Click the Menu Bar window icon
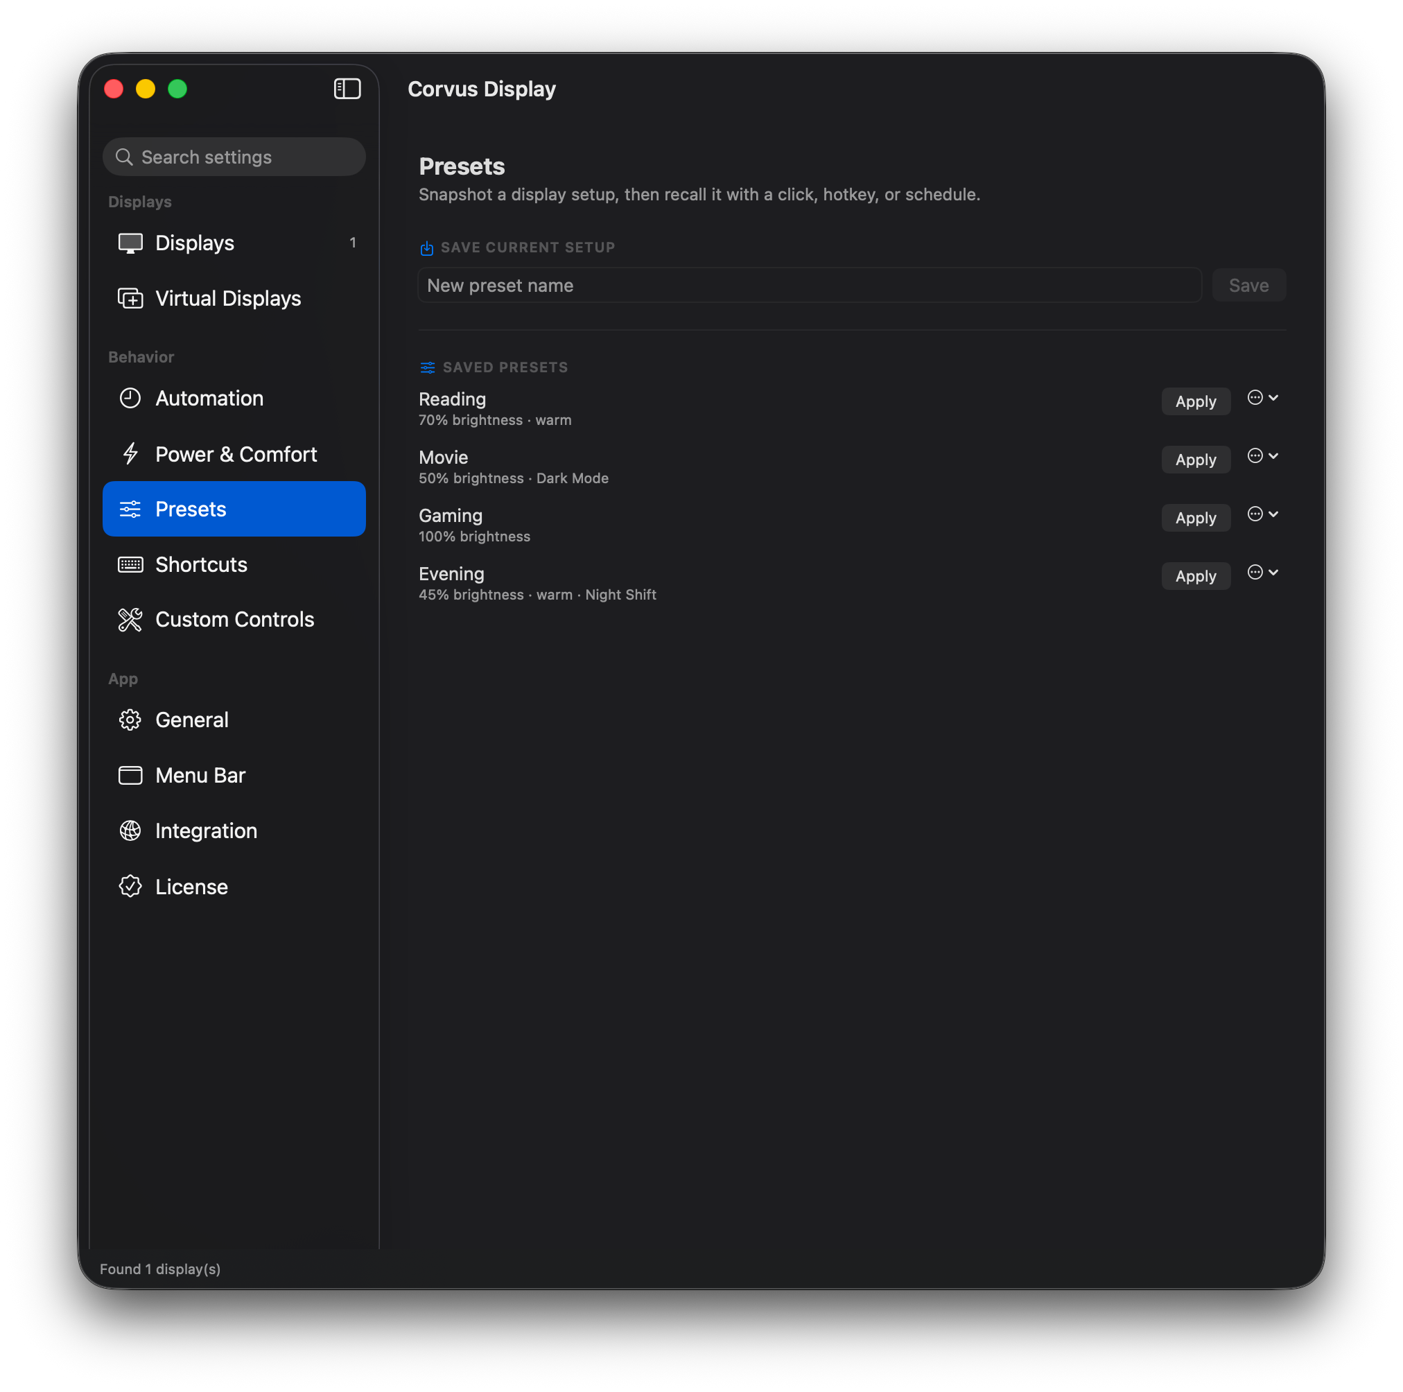This screenshot has height=1392, width=1403. 131,776
